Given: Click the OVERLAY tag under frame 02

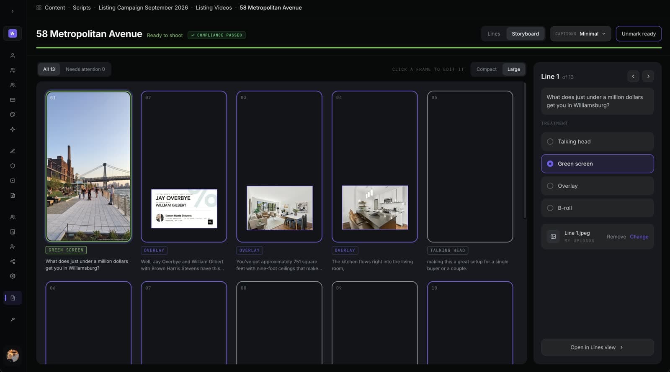Looking at the screenshot, I should point(154,250).
